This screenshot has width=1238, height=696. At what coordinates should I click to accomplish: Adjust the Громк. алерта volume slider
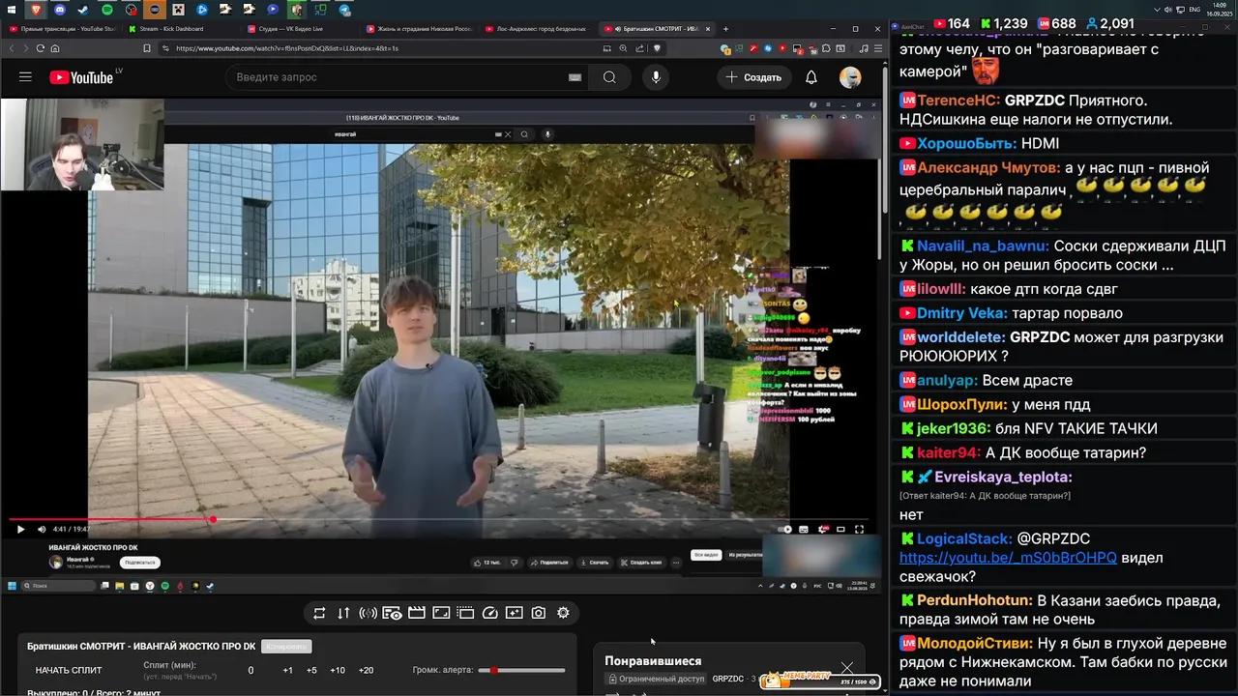coord(522,670)
